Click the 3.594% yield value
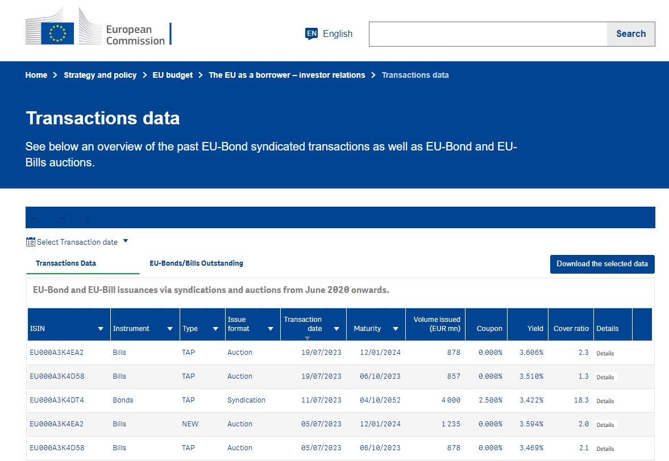 tap(531, 424)
